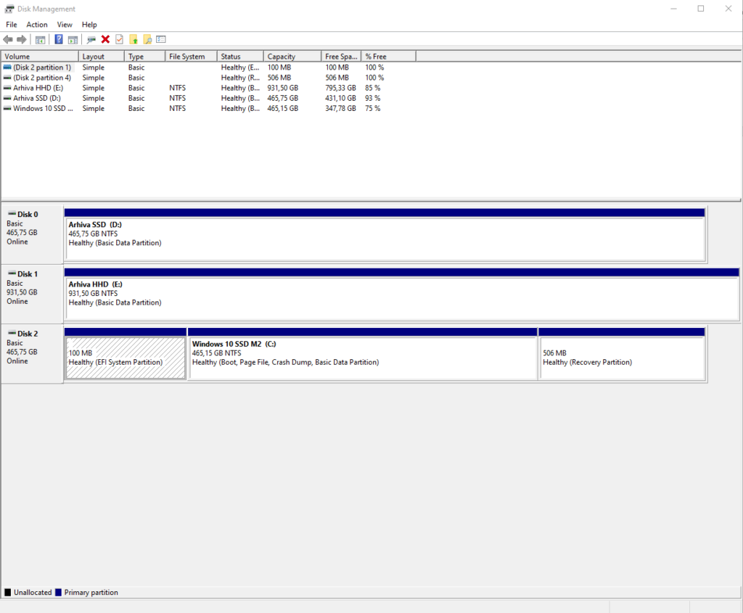This screenshot has width=743, height=613.
Task: Click drive icon beside Windows 10 SSD row
Action: point(7,109)
